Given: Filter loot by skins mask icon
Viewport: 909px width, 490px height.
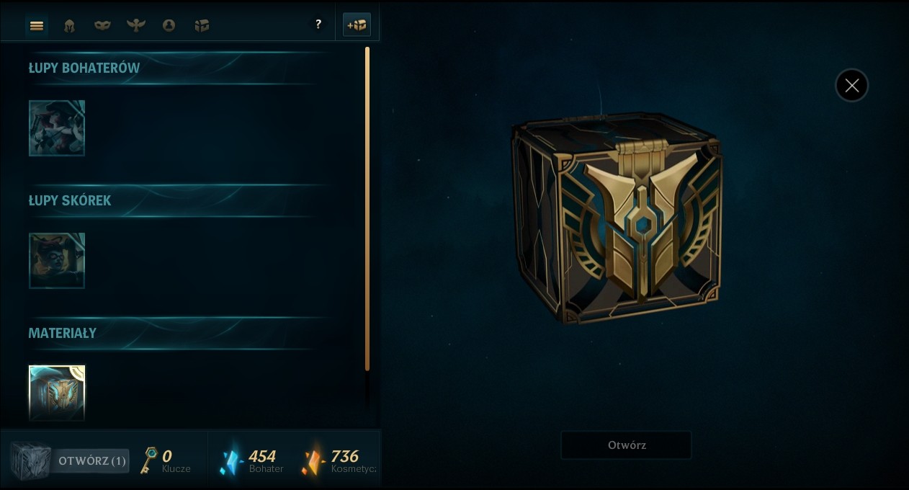Looking at the screenshot, I should pos(102,26).
